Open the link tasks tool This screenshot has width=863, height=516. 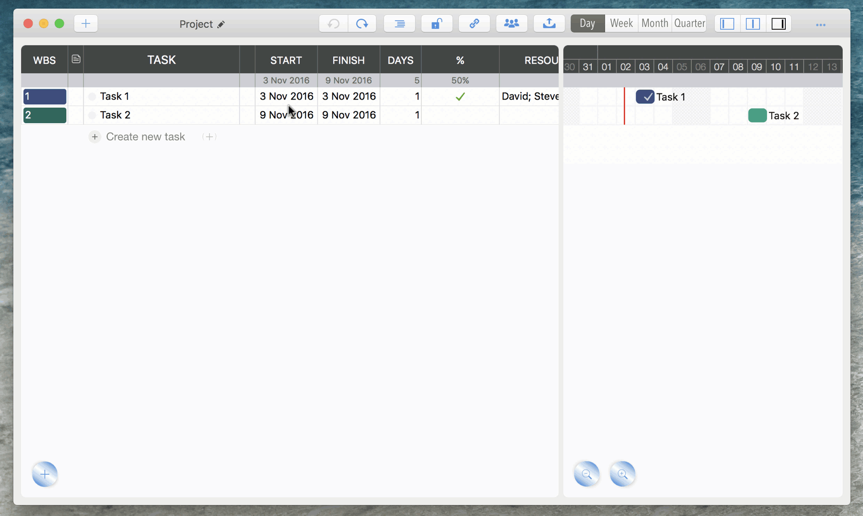click(474, 23)
